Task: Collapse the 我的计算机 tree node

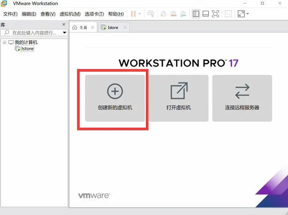Action: [4, 43]
